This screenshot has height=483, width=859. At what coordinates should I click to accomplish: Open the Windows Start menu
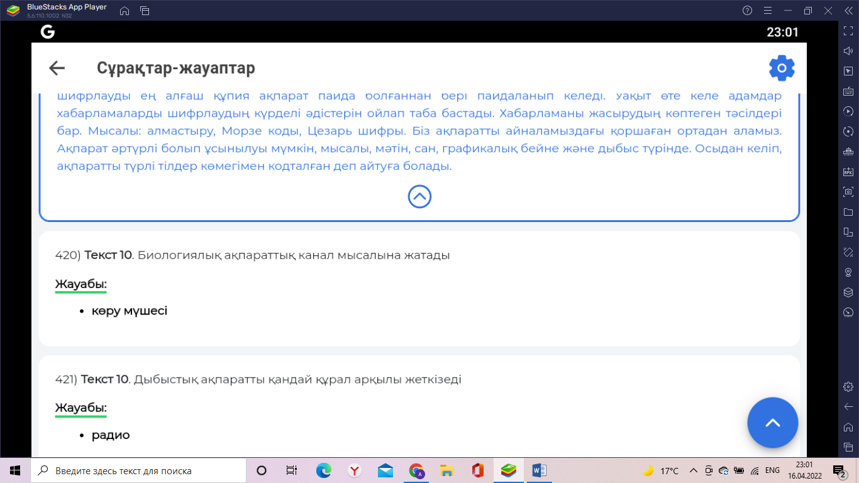pos(15,470)
